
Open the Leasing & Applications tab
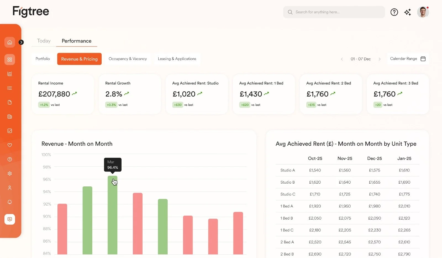177,59
